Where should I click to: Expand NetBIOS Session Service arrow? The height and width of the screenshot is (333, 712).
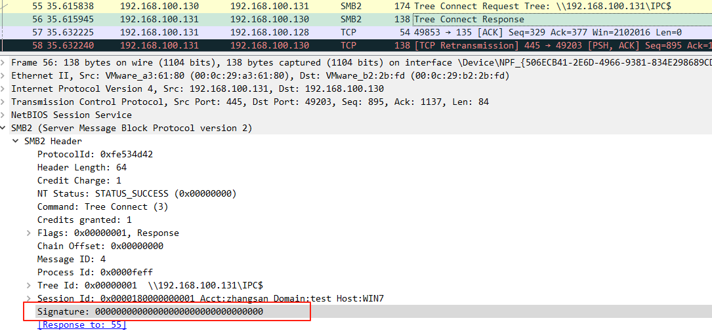click(x=5, y=115)
